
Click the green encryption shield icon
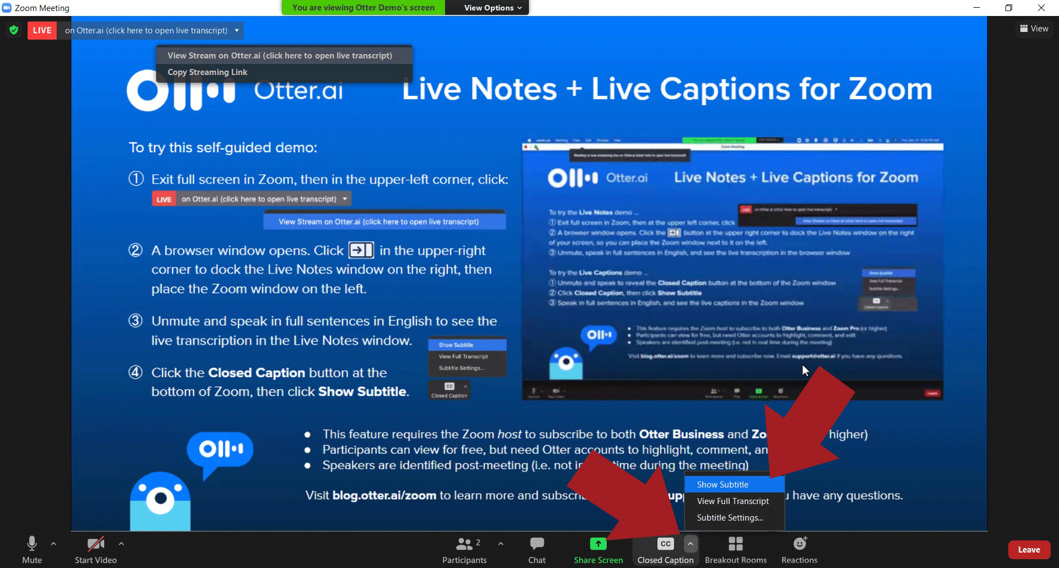click(14, 30)
